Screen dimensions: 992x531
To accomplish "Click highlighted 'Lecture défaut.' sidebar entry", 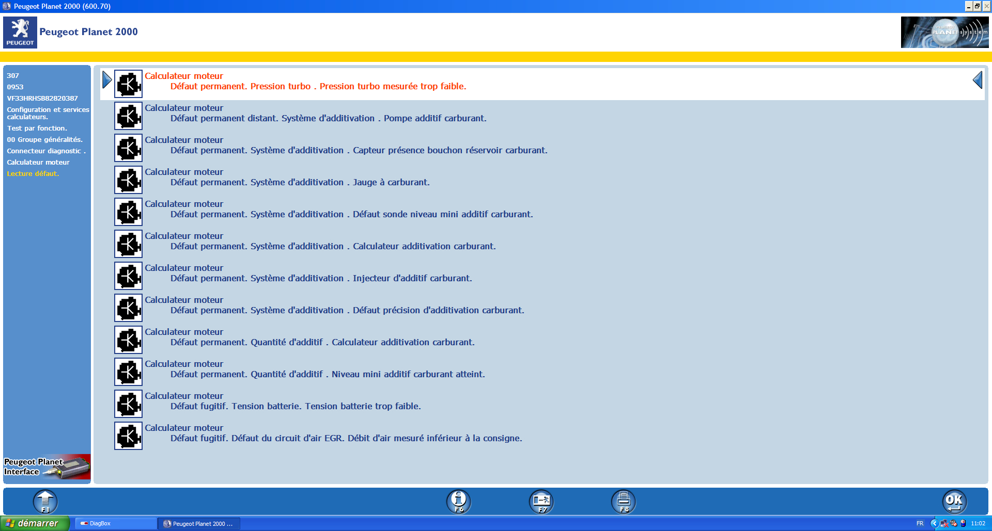I will pos(33,173).
